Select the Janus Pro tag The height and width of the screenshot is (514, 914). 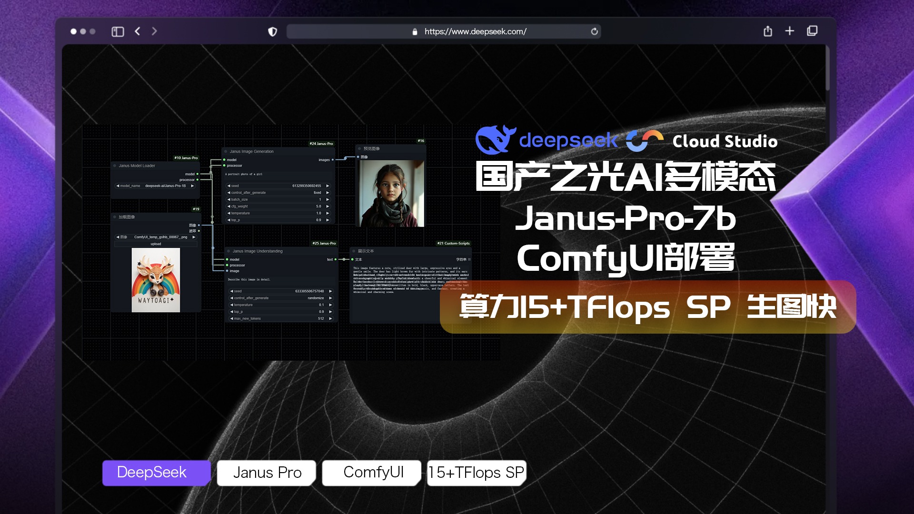pyautogui.click(x=267, y=473)
